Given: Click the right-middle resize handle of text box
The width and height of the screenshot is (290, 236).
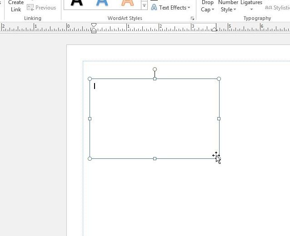Looking at the screenshot, I should (219, 119).
